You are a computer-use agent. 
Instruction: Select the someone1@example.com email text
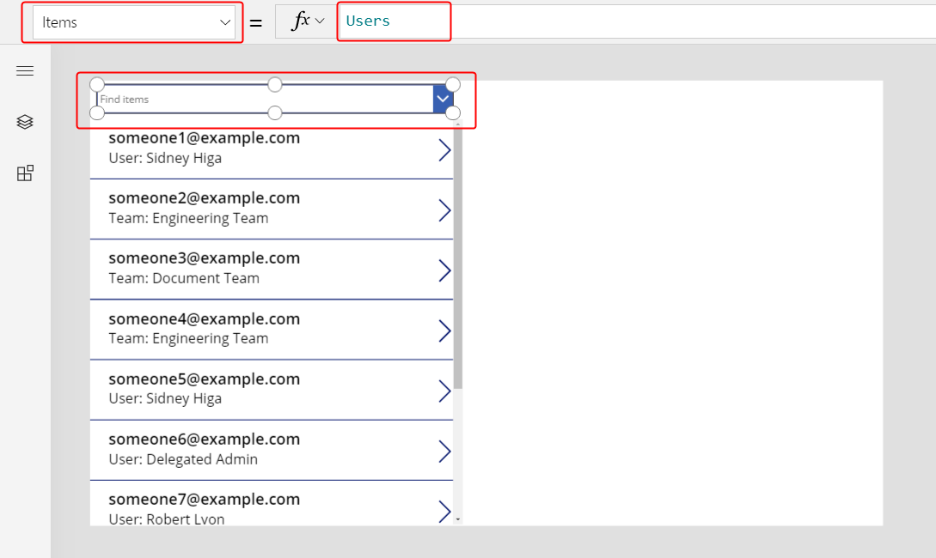205,137
